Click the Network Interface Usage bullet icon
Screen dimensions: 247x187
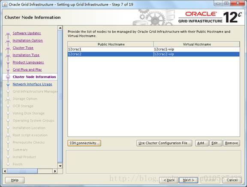8,85
